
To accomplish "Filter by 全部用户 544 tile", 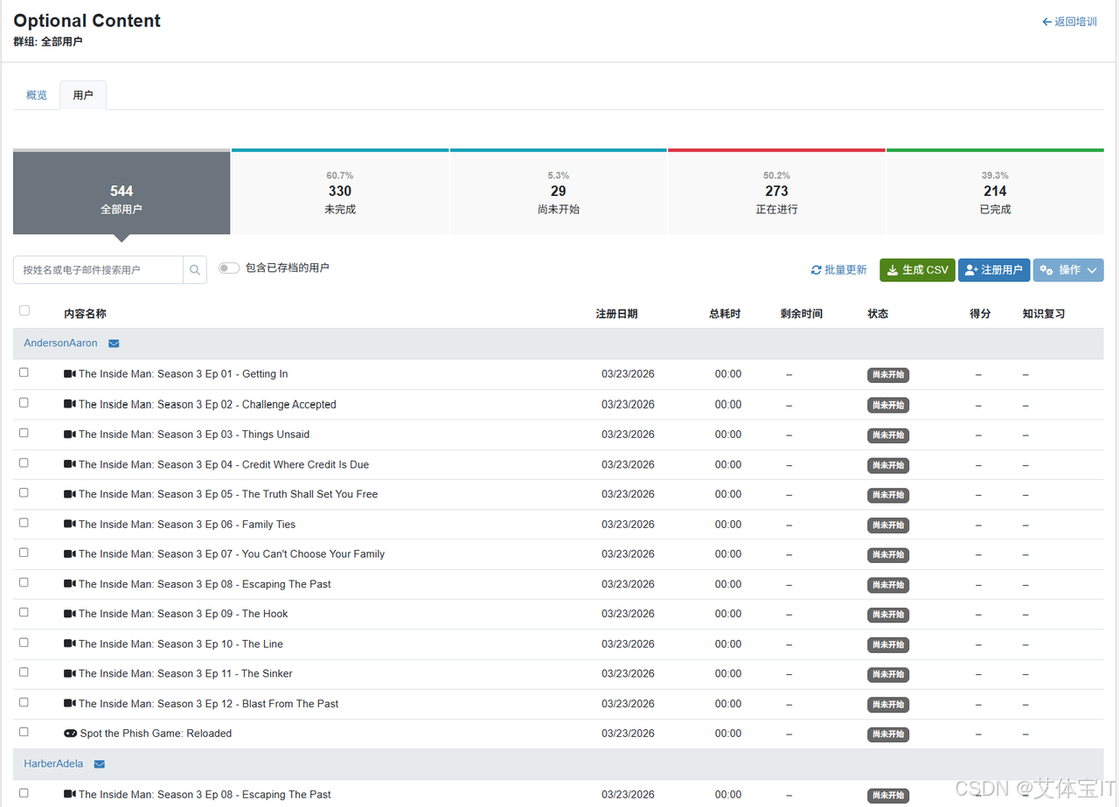I will coord(122,193).
